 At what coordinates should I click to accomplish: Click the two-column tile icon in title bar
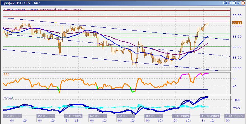coord(230,3)
